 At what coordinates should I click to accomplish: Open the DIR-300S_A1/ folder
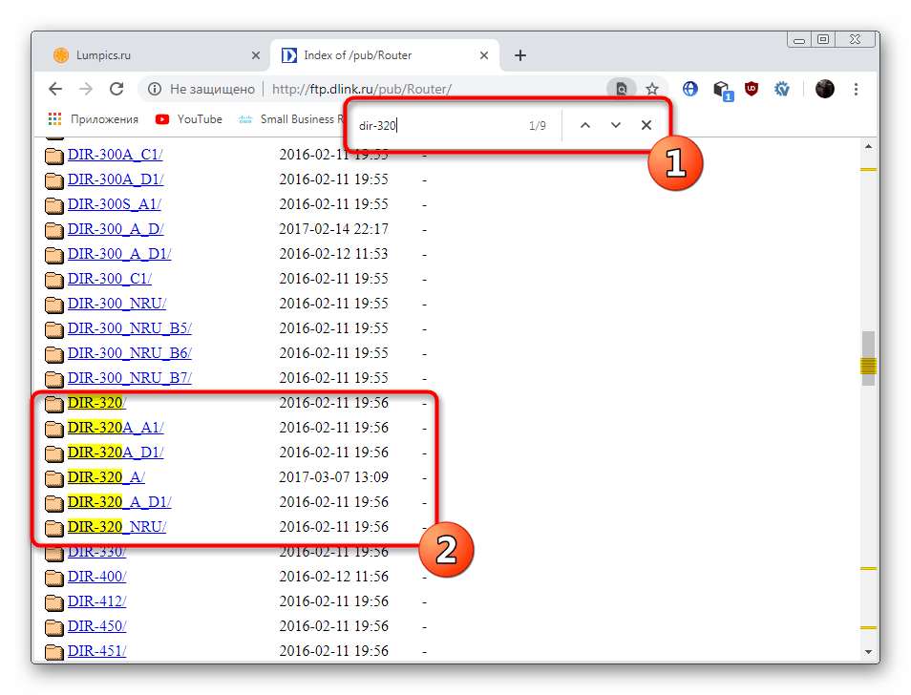[115, 204]
